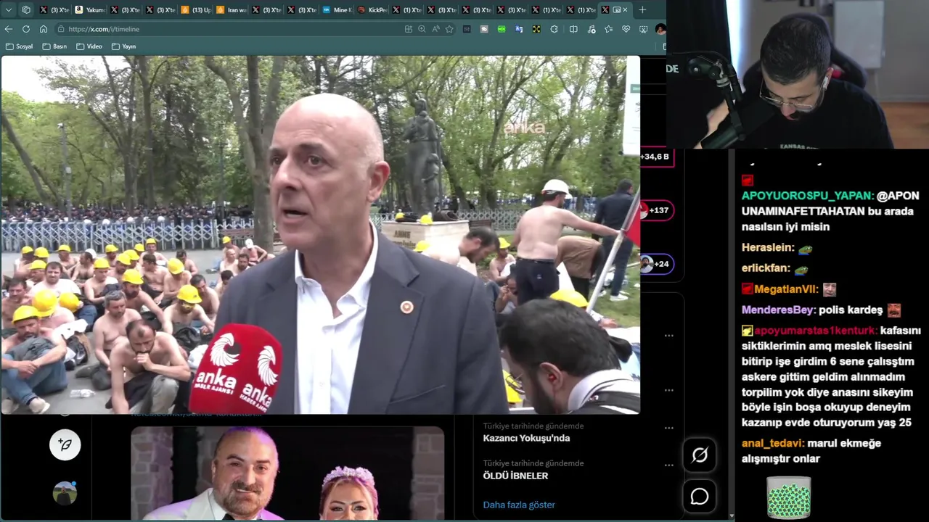Open the browser essentials heart icon
The height and width of the screenshot is (522, 929).
point(626,29)
